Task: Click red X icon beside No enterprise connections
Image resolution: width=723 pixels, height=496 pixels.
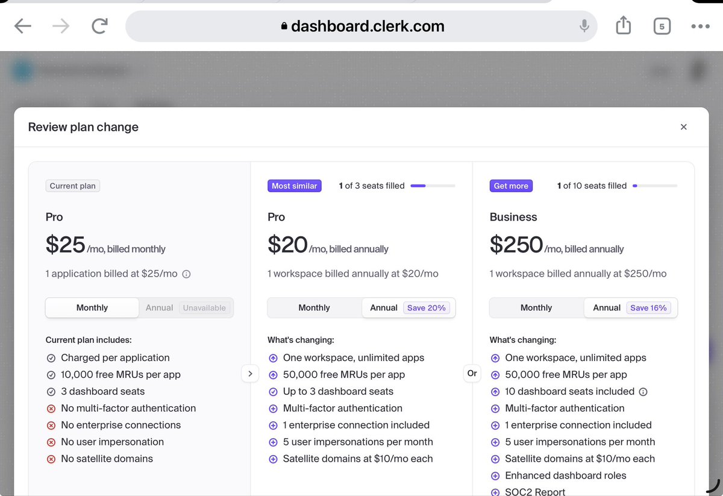Action: click(x=51, y=425)
